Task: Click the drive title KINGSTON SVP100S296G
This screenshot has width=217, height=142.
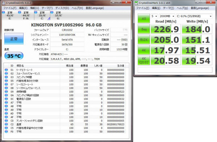Action: (57, 25)
